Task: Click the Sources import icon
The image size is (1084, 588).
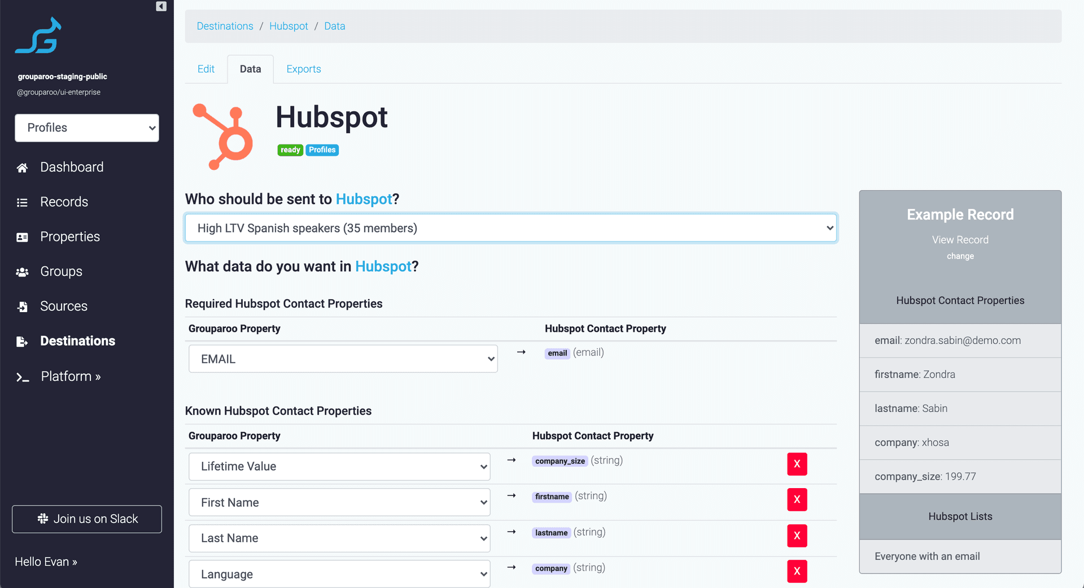Action: coord(22,306)
